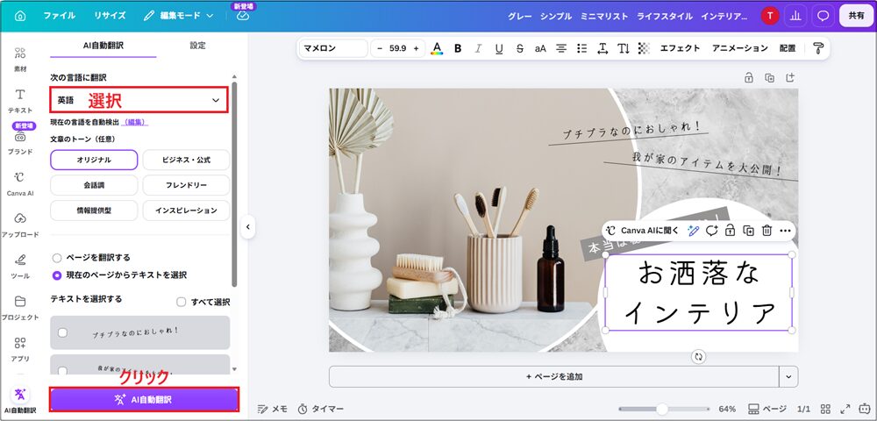Duplicate the selected text element
The width and height of the screenshot is (877, 421).
pos(748,231)
